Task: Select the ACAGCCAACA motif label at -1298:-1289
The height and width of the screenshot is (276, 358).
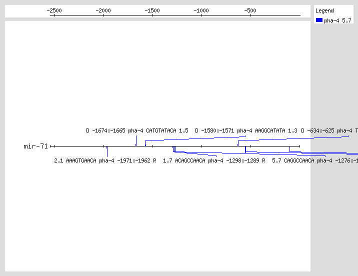Action: tap(214, 161)
